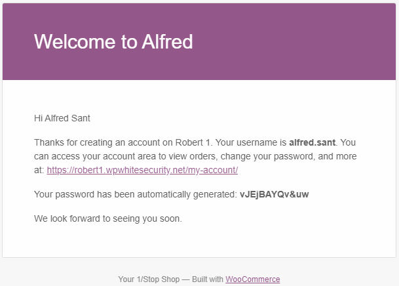This screenshot has width=399, height=286.
Task: Click the automatically generated phrase
Action: pyautogui.click(x=187, y=194)
